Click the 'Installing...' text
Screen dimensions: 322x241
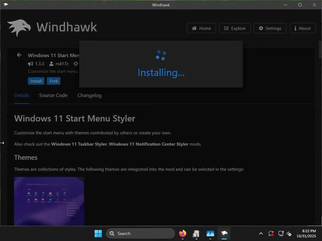tap(161, 73)
